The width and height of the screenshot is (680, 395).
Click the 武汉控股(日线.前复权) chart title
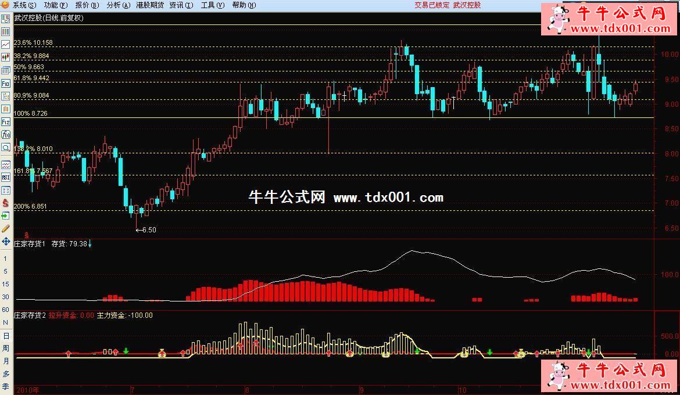[48, 18]
